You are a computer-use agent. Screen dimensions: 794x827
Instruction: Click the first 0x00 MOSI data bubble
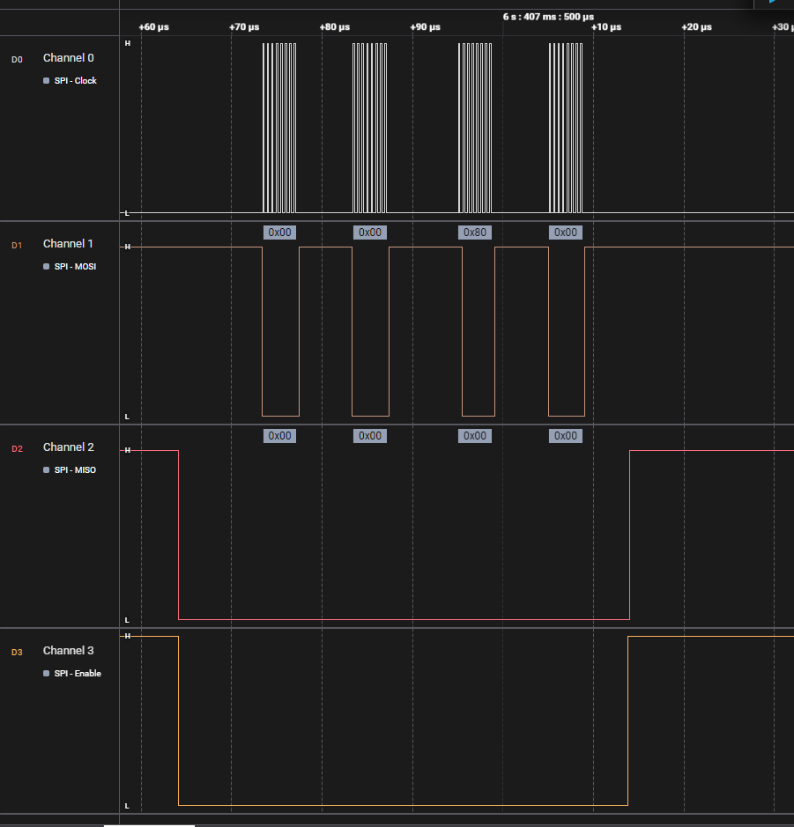click(279, 233)
